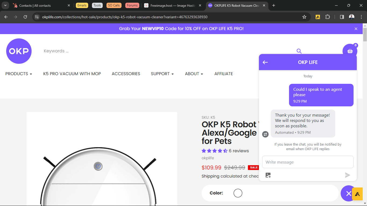Click the OKP logo
This screenshot has height=206, width=367.
19,51
